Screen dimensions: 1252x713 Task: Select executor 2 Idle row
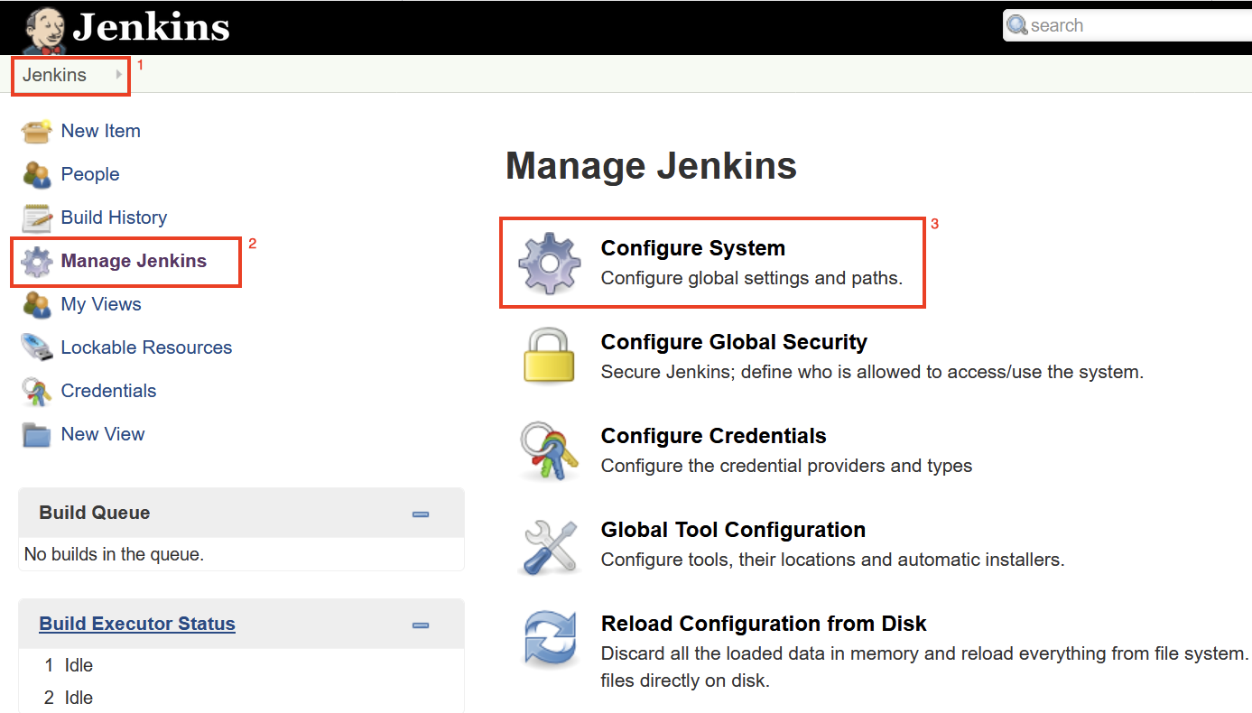click(x=70, y=698)
